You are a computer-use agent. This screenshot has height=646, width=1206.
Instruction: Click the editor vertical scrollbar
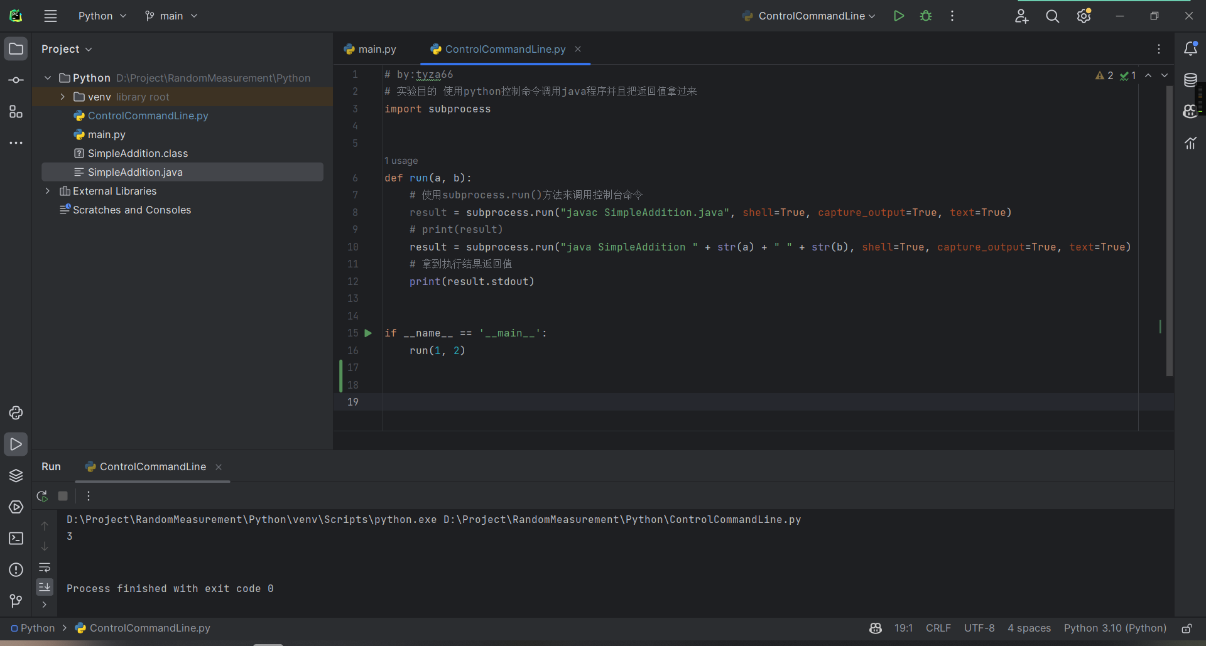pos(1170,231)
